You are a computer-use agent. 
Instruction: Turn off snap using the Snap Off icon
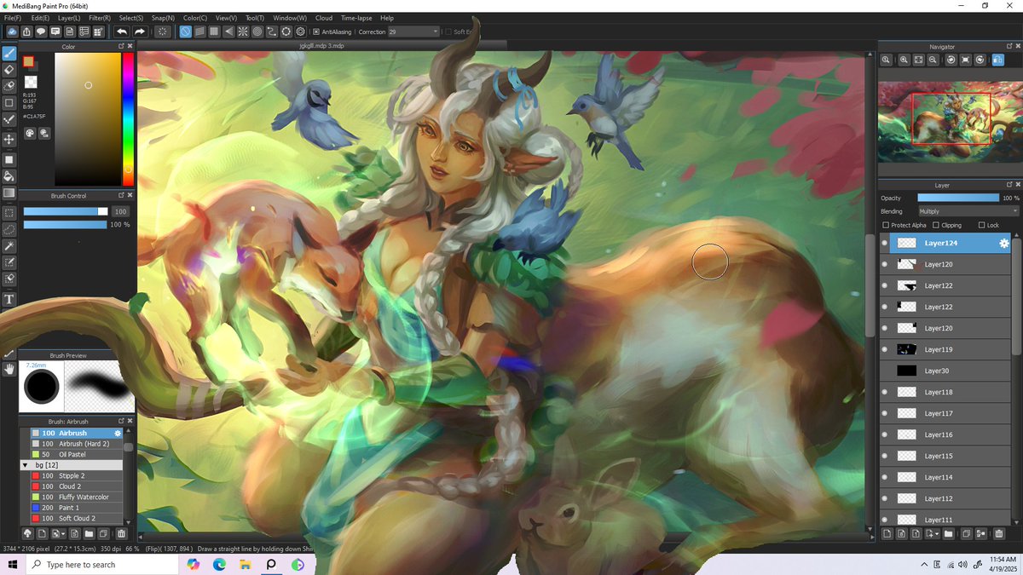click(185, 32)
